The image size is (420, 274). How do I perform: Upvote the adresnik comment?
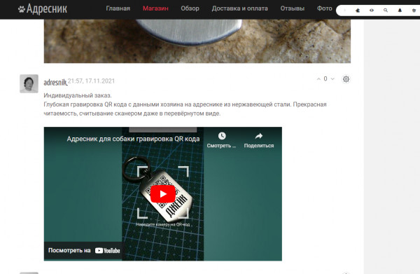318,78
